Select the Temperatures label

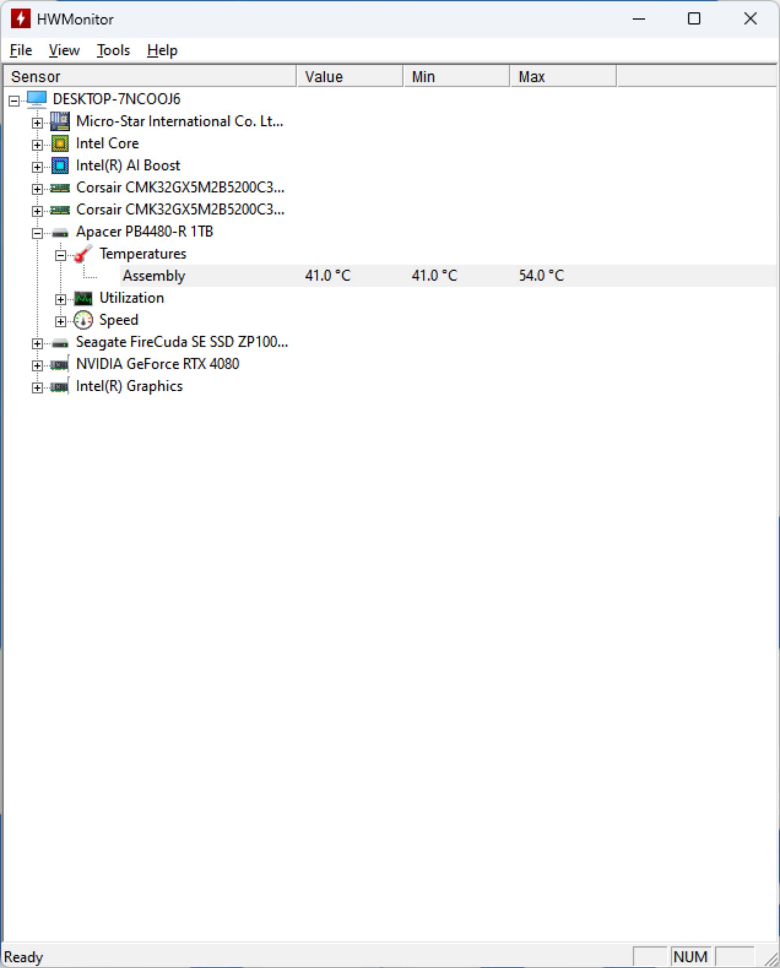[143, 254]
